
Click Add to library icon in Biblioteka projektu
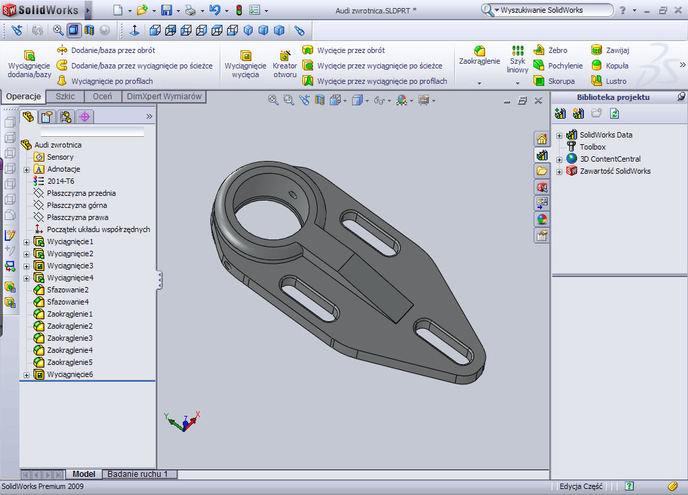[x=560, y=114]
